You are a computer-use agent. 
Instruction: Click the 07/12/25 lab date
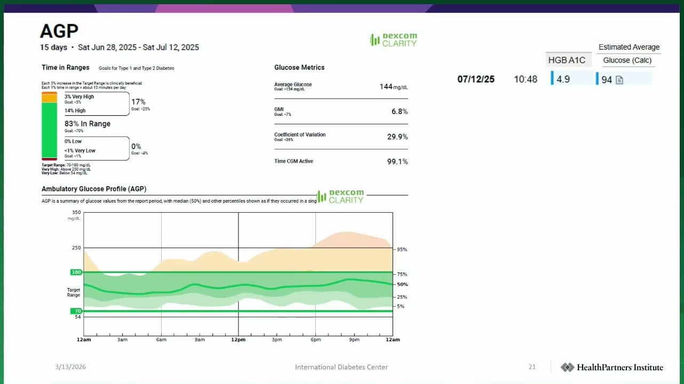(476, 79)
